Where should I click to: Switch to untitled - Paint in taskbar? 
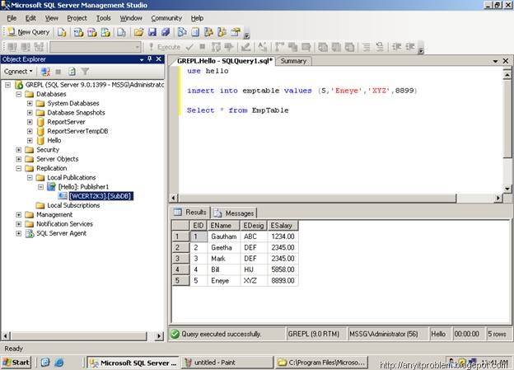click(x=227, y=363)
